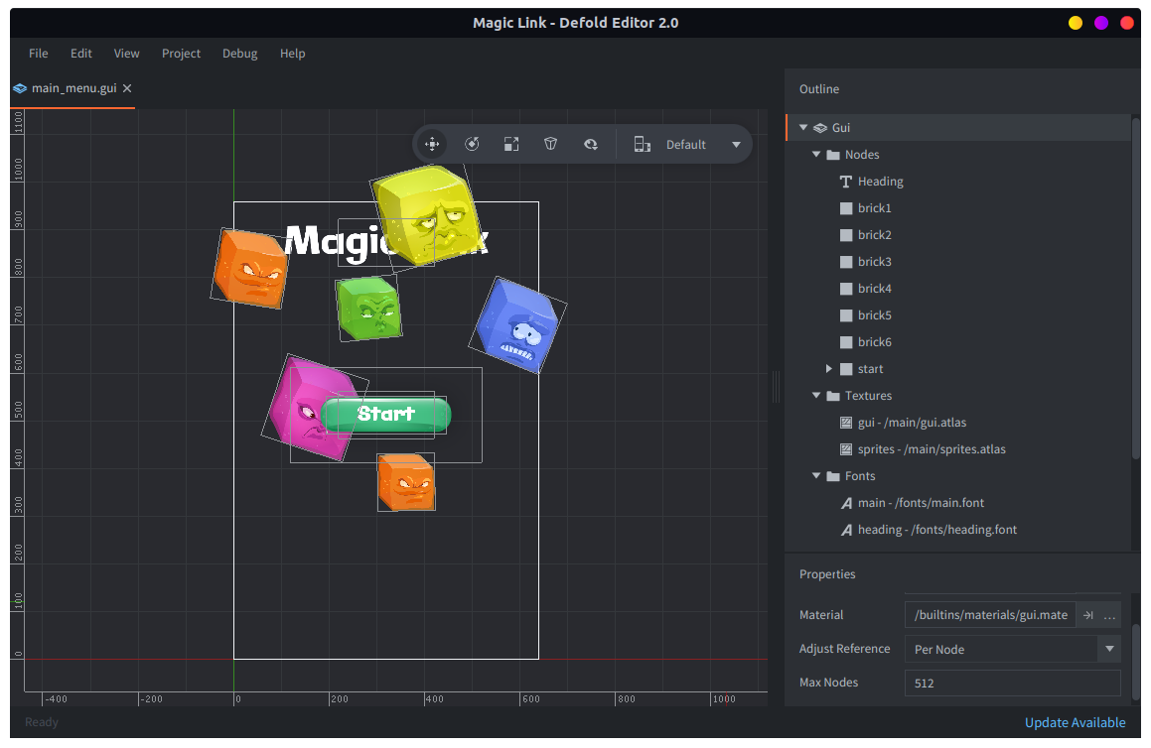The height and width of the screenshot is (748, 1151).
Task: Close the main_menu.gui tab
Action: pos(127,88)
